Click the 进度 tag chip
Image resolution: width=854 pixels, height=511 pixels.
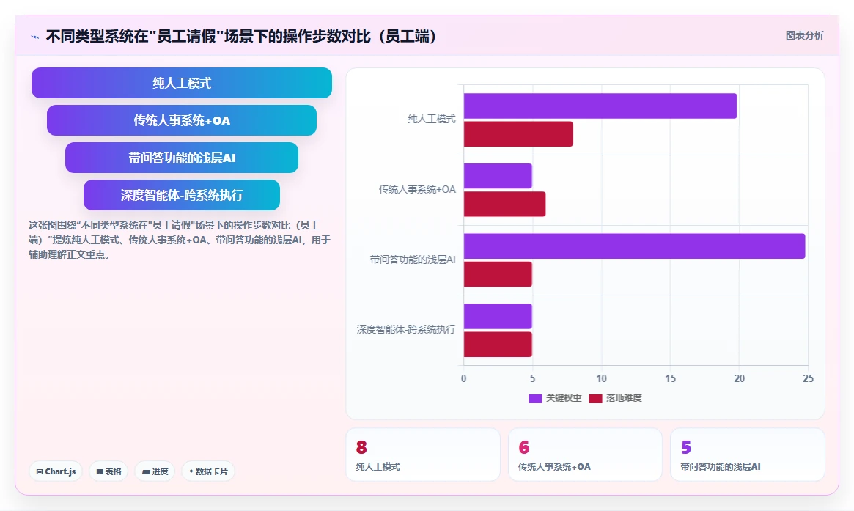(x=155, y=471)
